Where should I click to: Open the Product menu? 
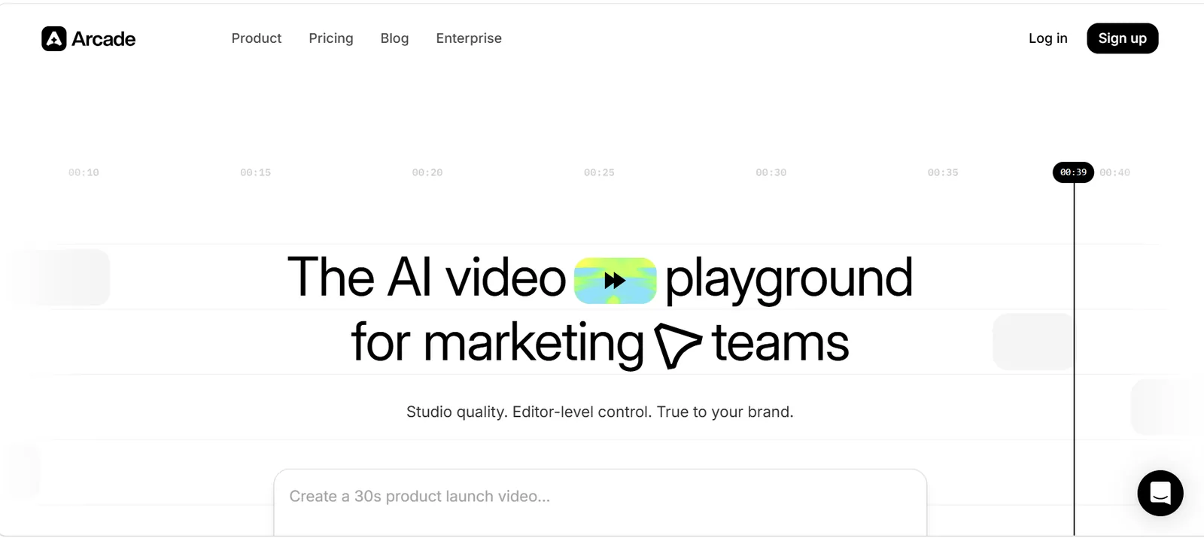[x=257, y=38]
